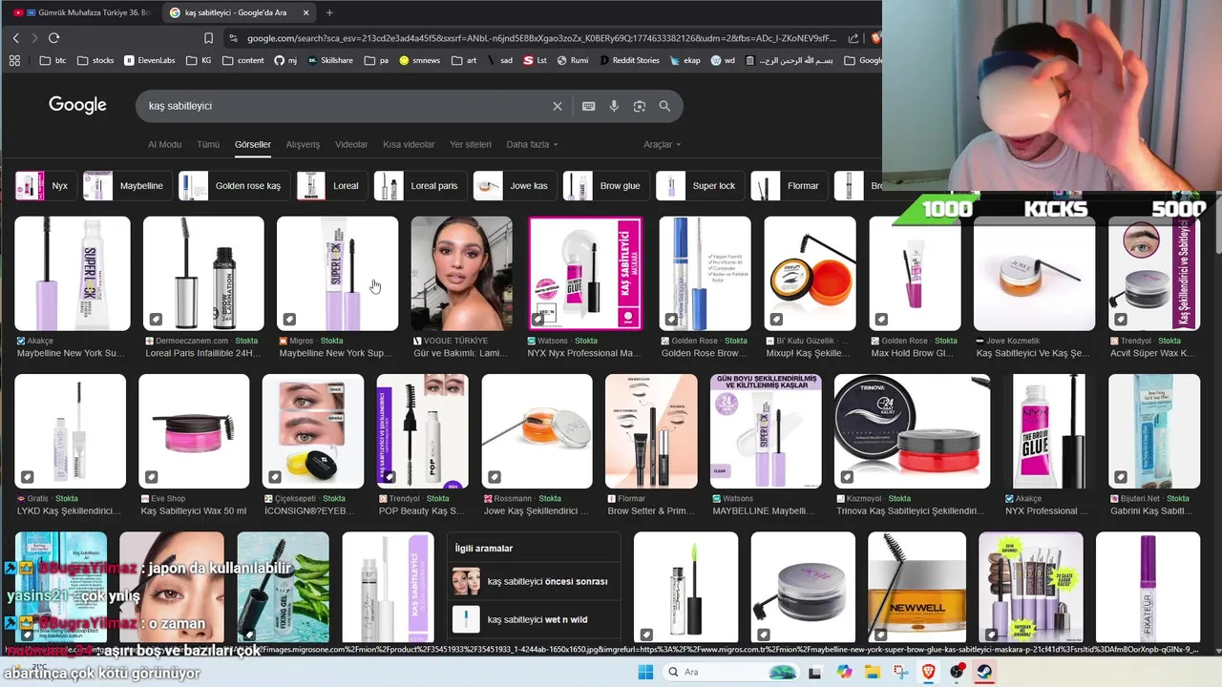Screen dimensions: 1222x687
Task: Open Akakçe Maybelline New York image result
Action: (73, 274)
